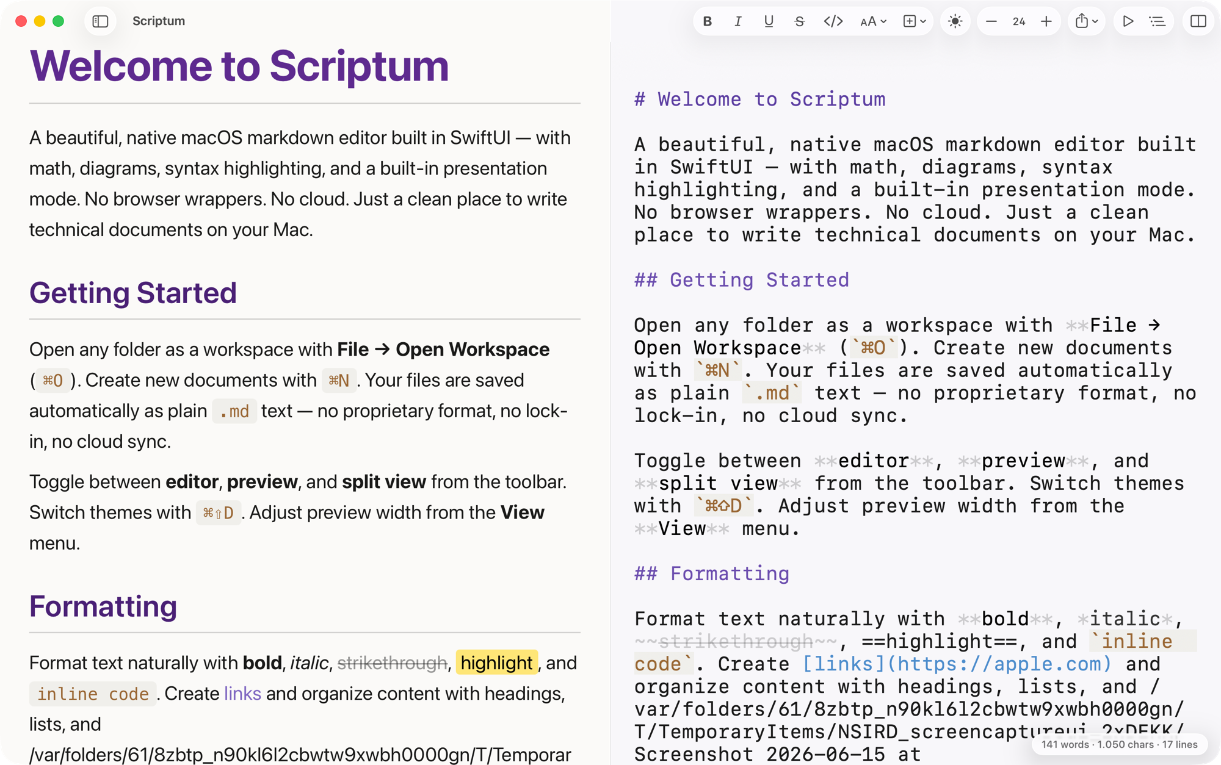Image resolution: width=1221 pixels, height=765 pixels.
Task: Click the '## Formatting' editor line
Action: (712, 573)
